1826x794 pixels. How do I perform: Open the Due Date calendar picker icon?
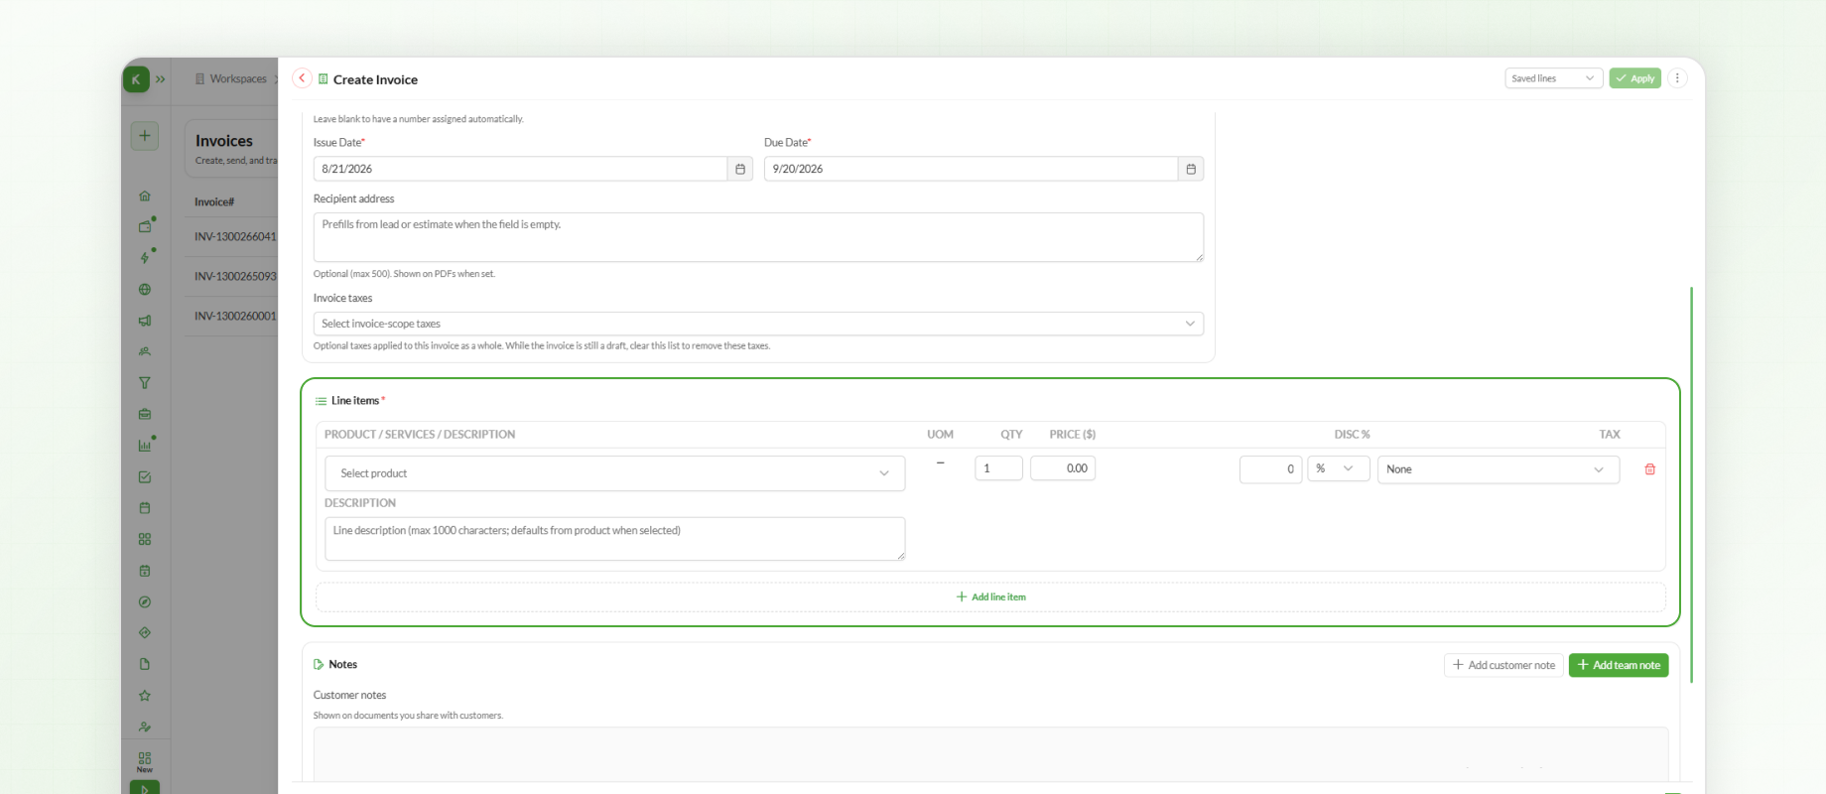pos(1191,169)
